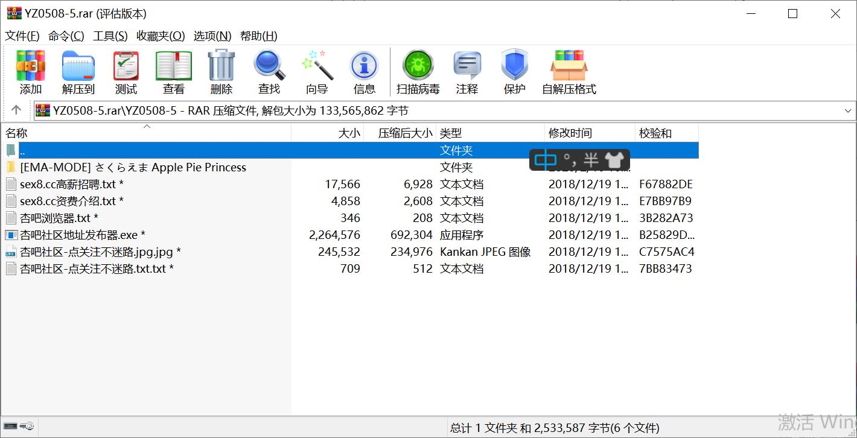This screenshot has height=438, width=857.
Task: Go up one level with arrow button
Action: pos(16,110)
